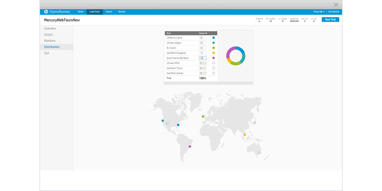Click the HP StormRunner logo icon

point(46,12)
